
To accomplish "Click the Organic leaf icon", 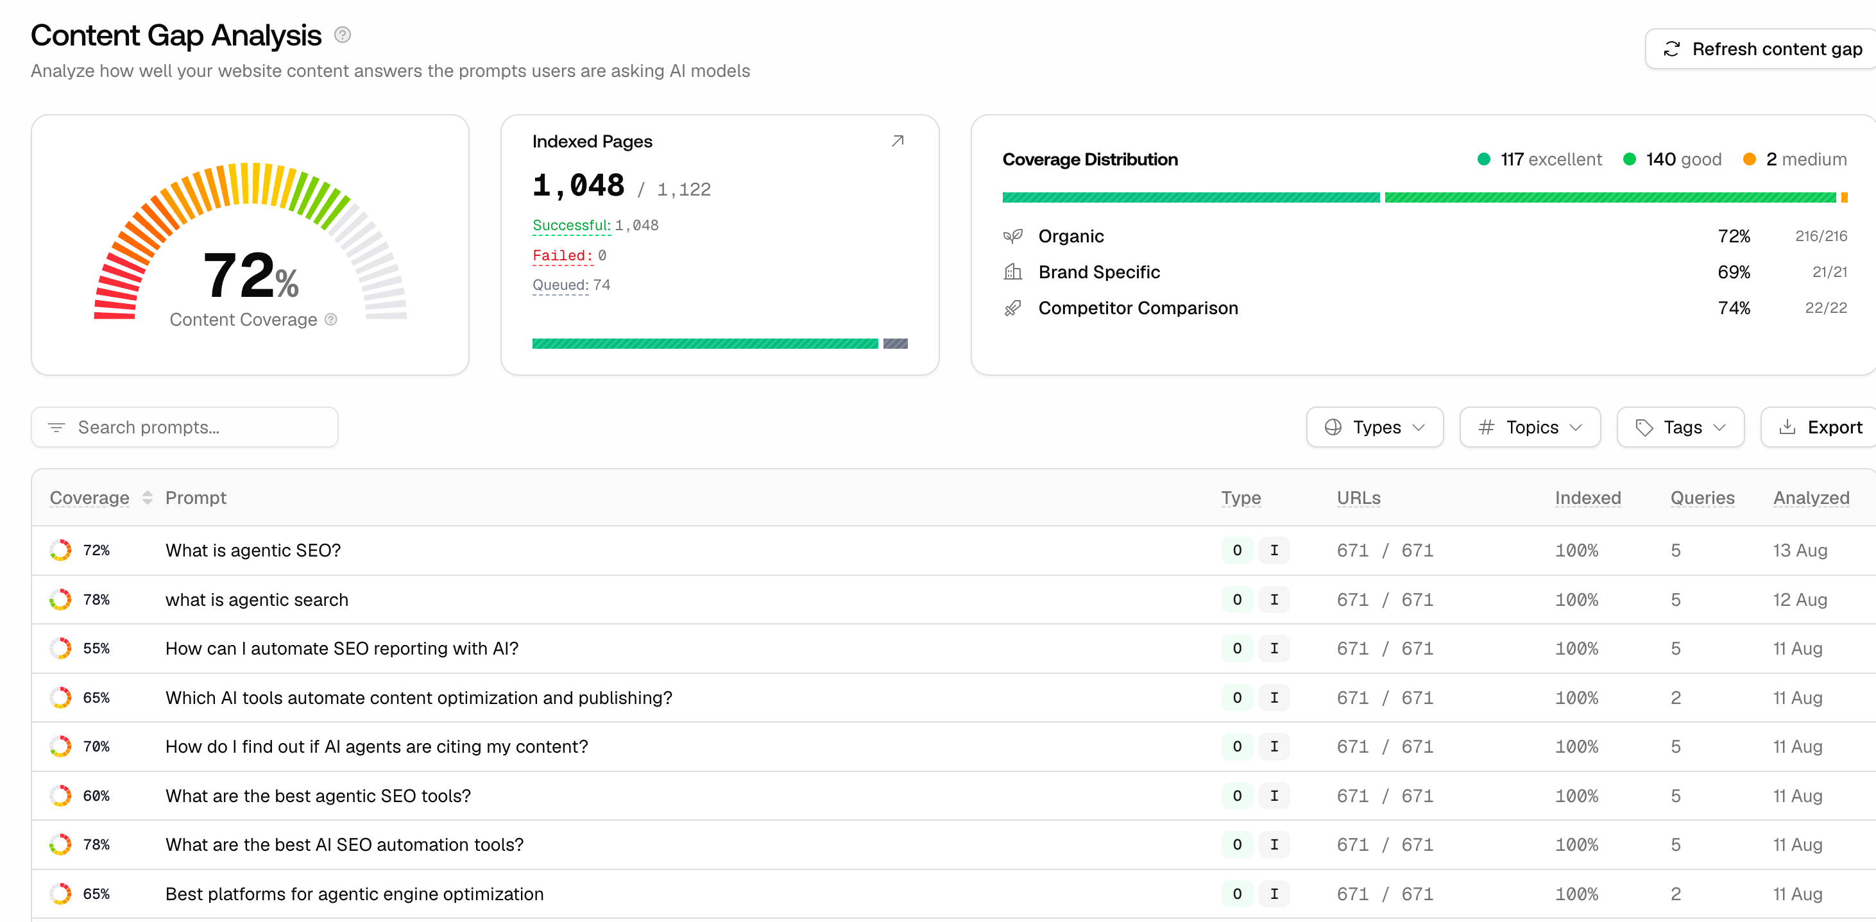I will [1013, 236].
